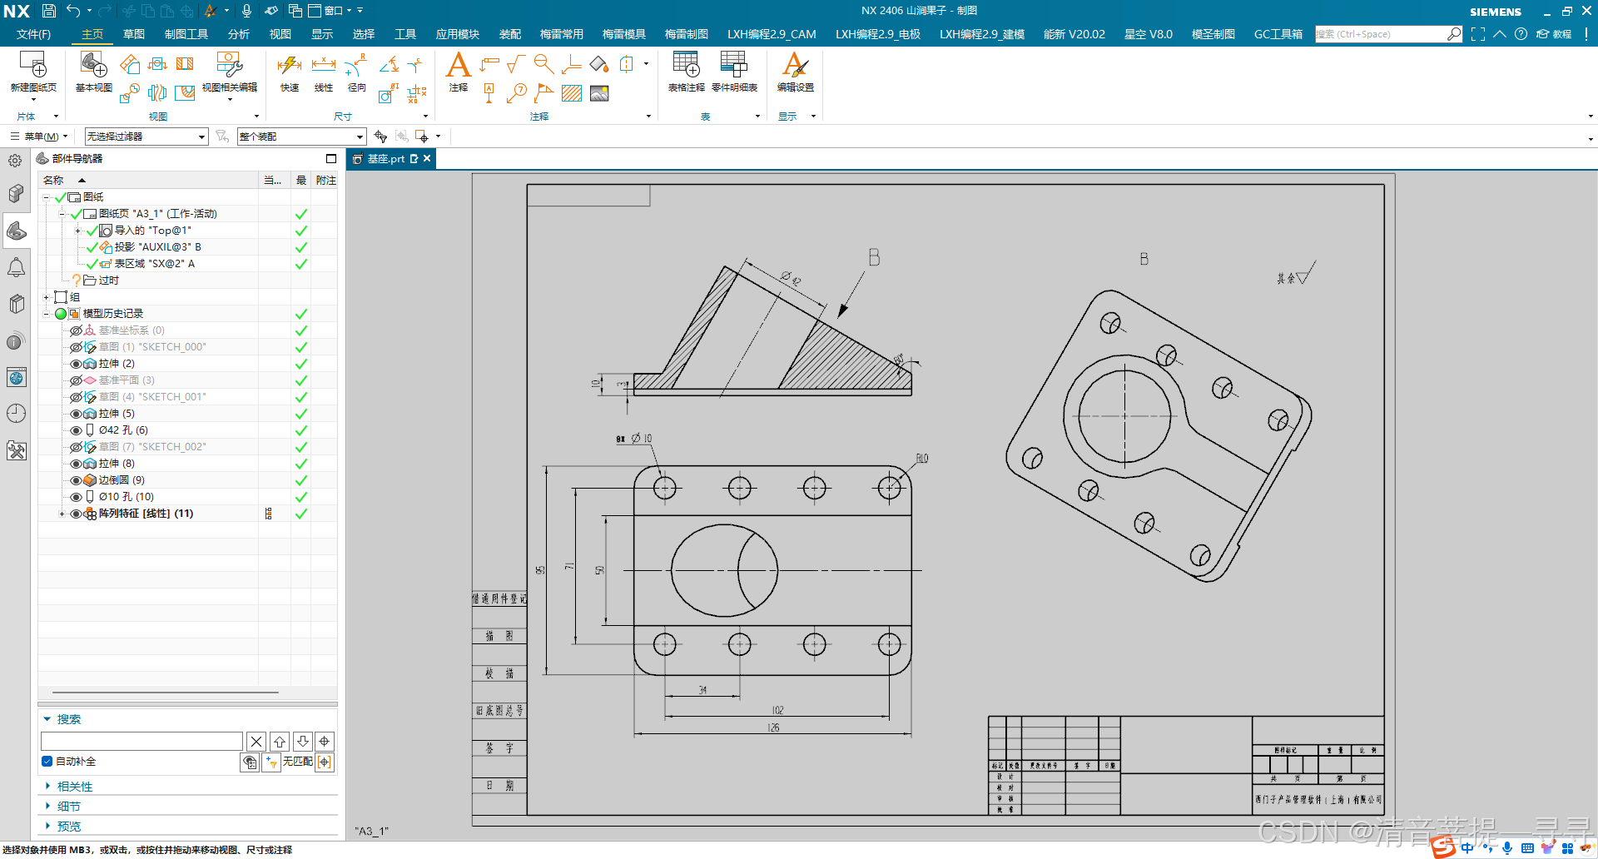
Task: Collapse the 模型历史记录 tree node
Action: [x=47, y=314]
